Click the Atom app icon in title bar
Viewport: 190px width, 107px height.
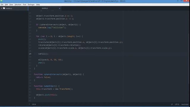1,1
